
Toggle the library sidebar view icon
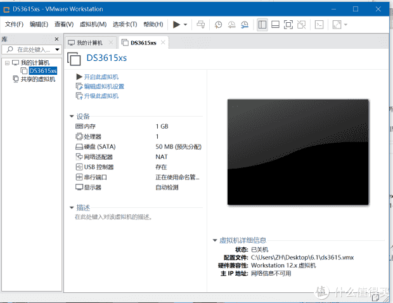click(262, 25)
